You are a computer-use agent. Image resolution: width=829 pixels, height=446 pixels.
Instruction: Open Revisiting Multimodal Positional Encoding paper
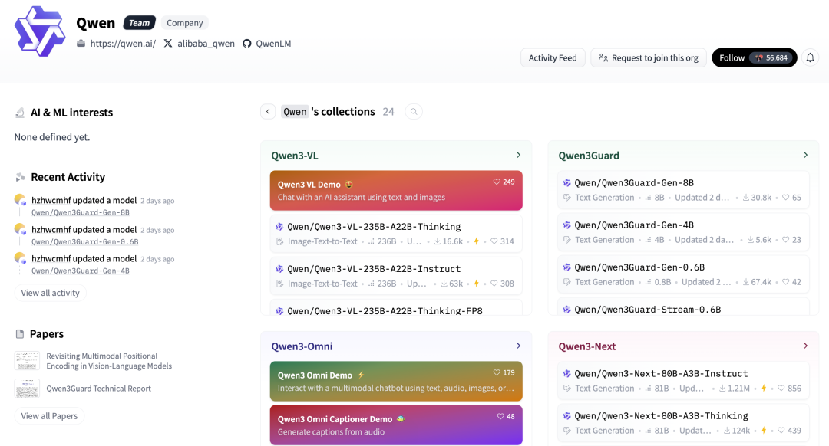pos(109,360)
